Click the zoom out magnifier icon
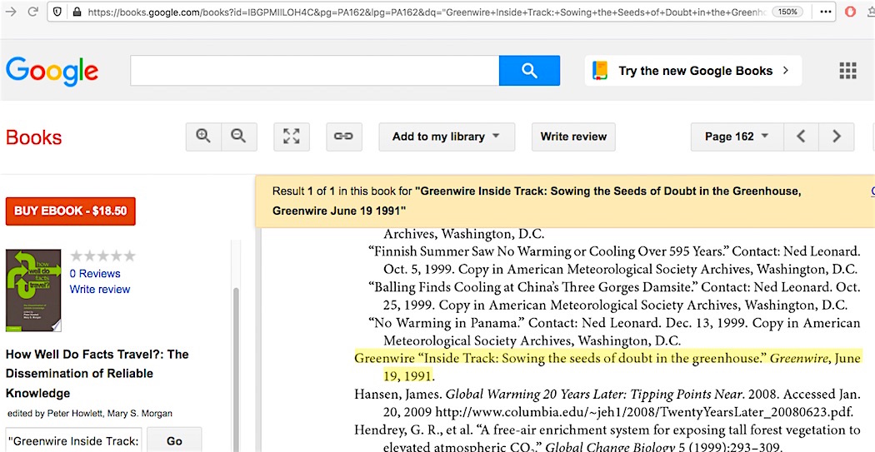Image resolution: width=875 pixels, height=452 pixels. pyautogui.click(x=238, y=137)
